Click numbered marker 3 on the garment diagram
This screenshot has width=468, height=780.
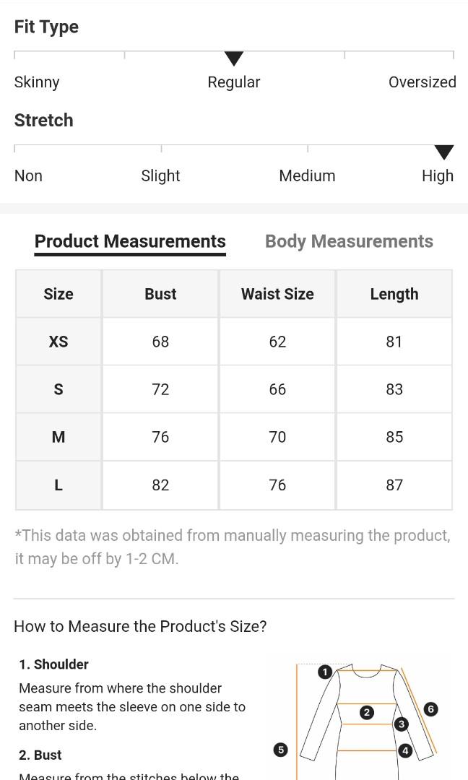(x=402, y=724)
